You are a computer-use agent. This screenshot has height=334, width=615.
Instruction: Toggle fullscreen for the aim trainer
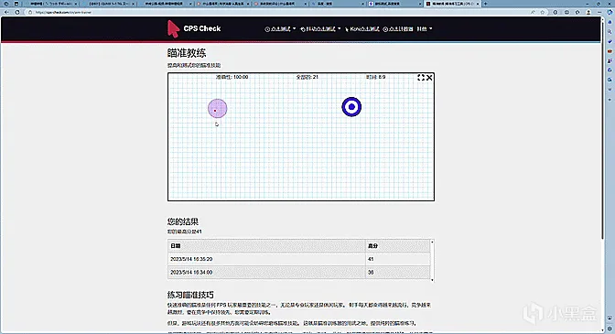coord(421,78)
